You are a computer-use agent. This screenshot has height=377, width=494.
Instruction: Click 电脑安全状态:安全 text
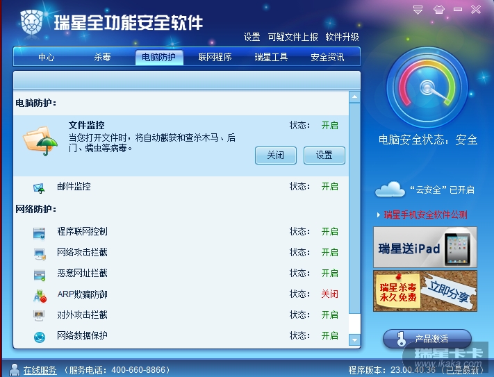coord(428,140)
